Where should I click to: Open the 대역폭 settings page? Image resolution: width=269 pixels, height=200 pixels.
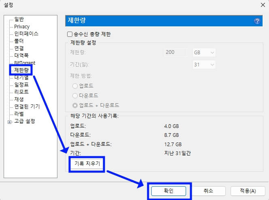click(21, 55)
